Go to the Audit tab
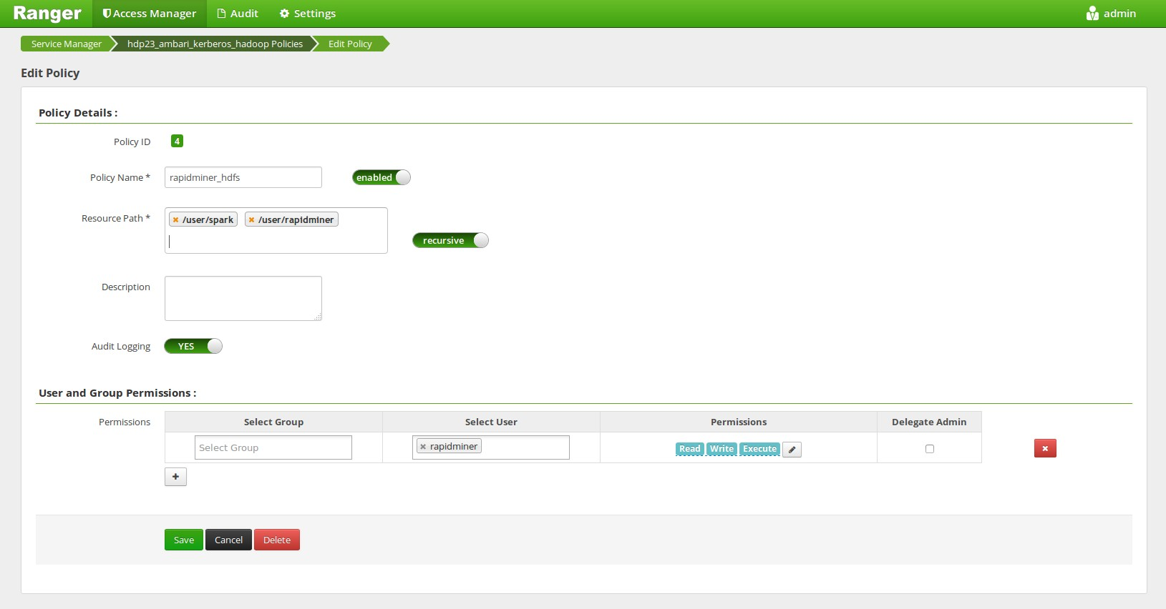1166x609 pixels. coord(238,14)
